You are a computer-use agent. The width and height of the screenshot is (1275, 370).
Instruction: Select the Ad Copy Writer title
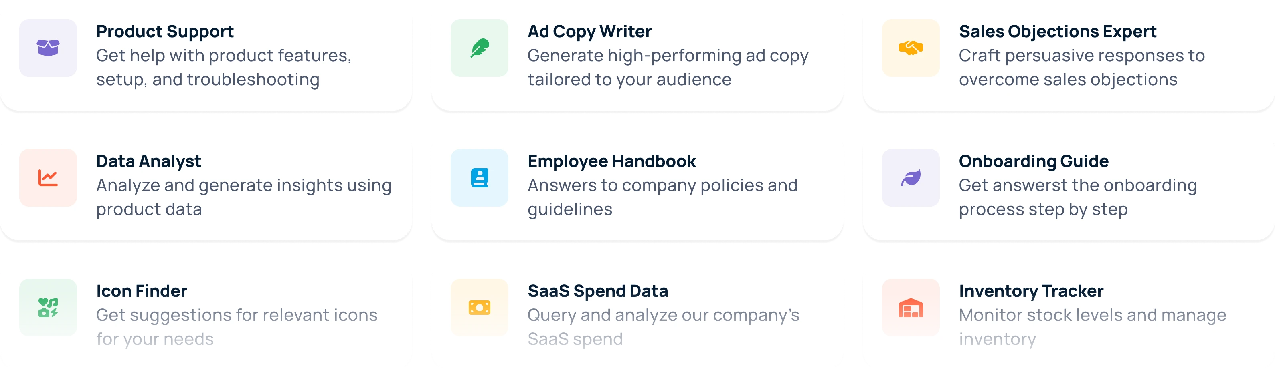(589, 32)
